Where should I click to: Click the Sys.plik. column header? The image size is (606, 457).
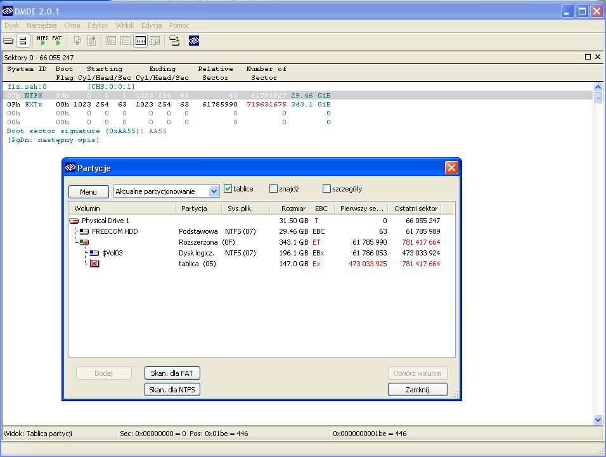245,209
